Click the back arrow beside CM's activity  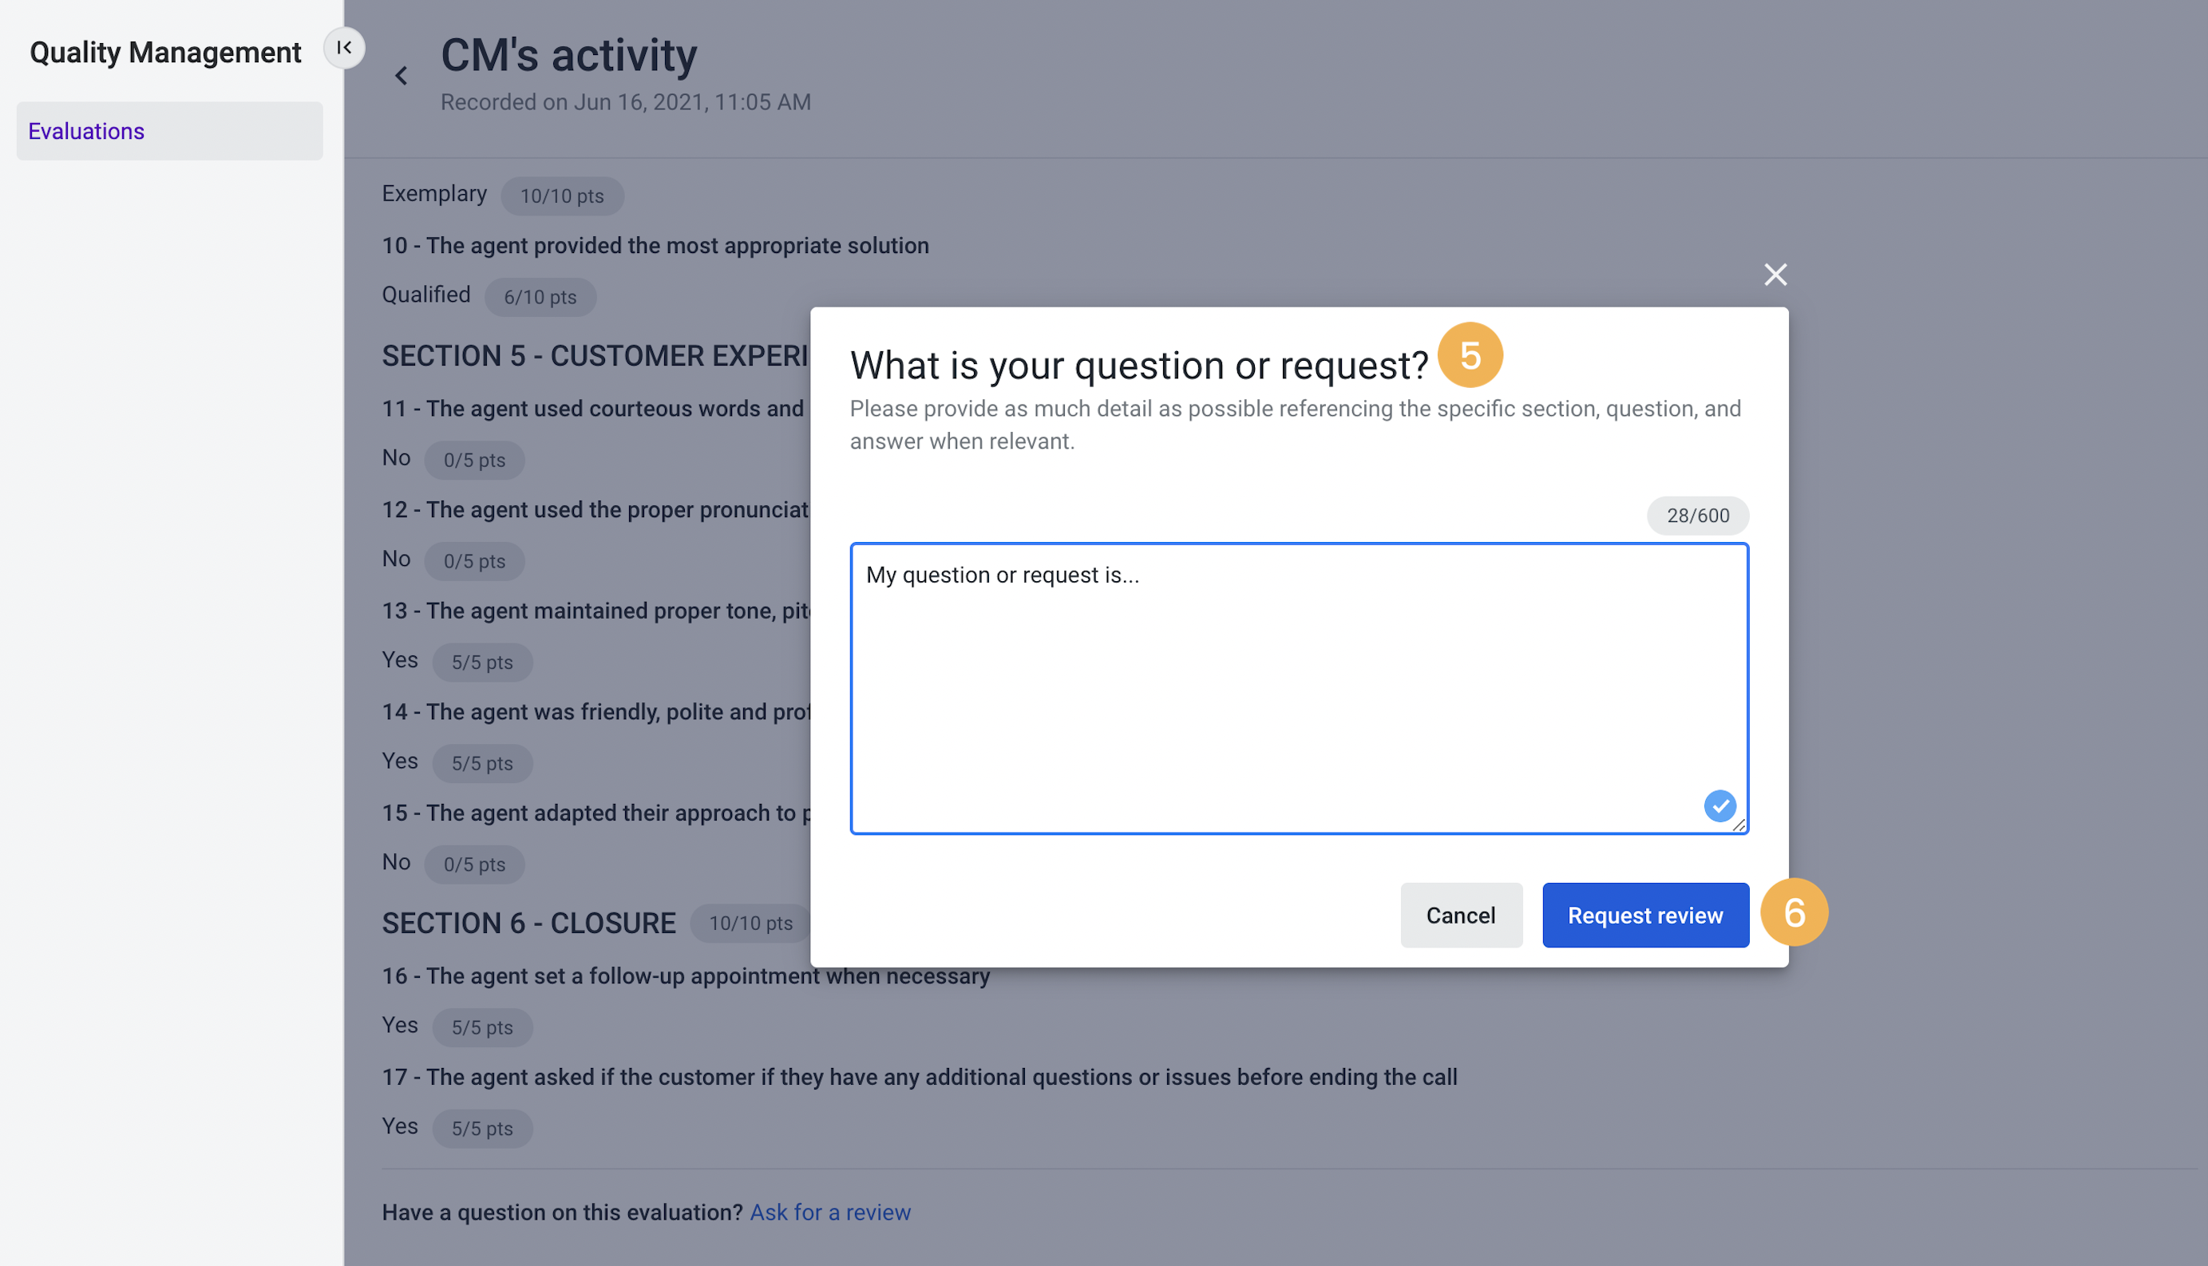402,76
